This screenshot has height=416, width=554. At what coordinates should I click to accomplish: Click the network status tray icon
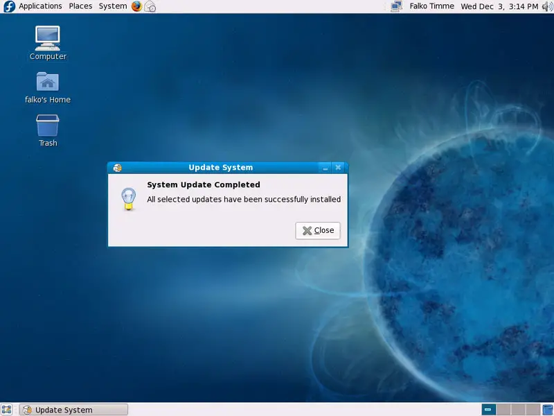point(396,6)
